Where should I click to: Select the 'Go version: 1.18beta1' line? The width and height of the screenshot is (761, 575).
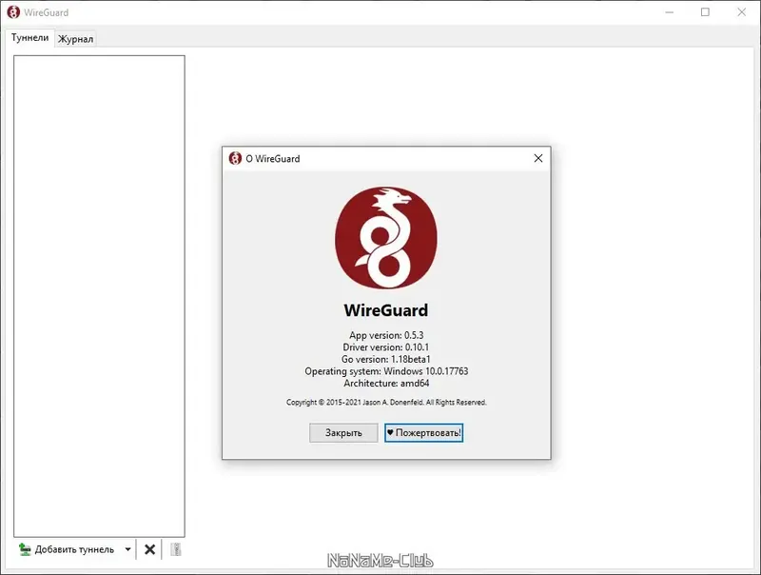(x=386, y=360)
